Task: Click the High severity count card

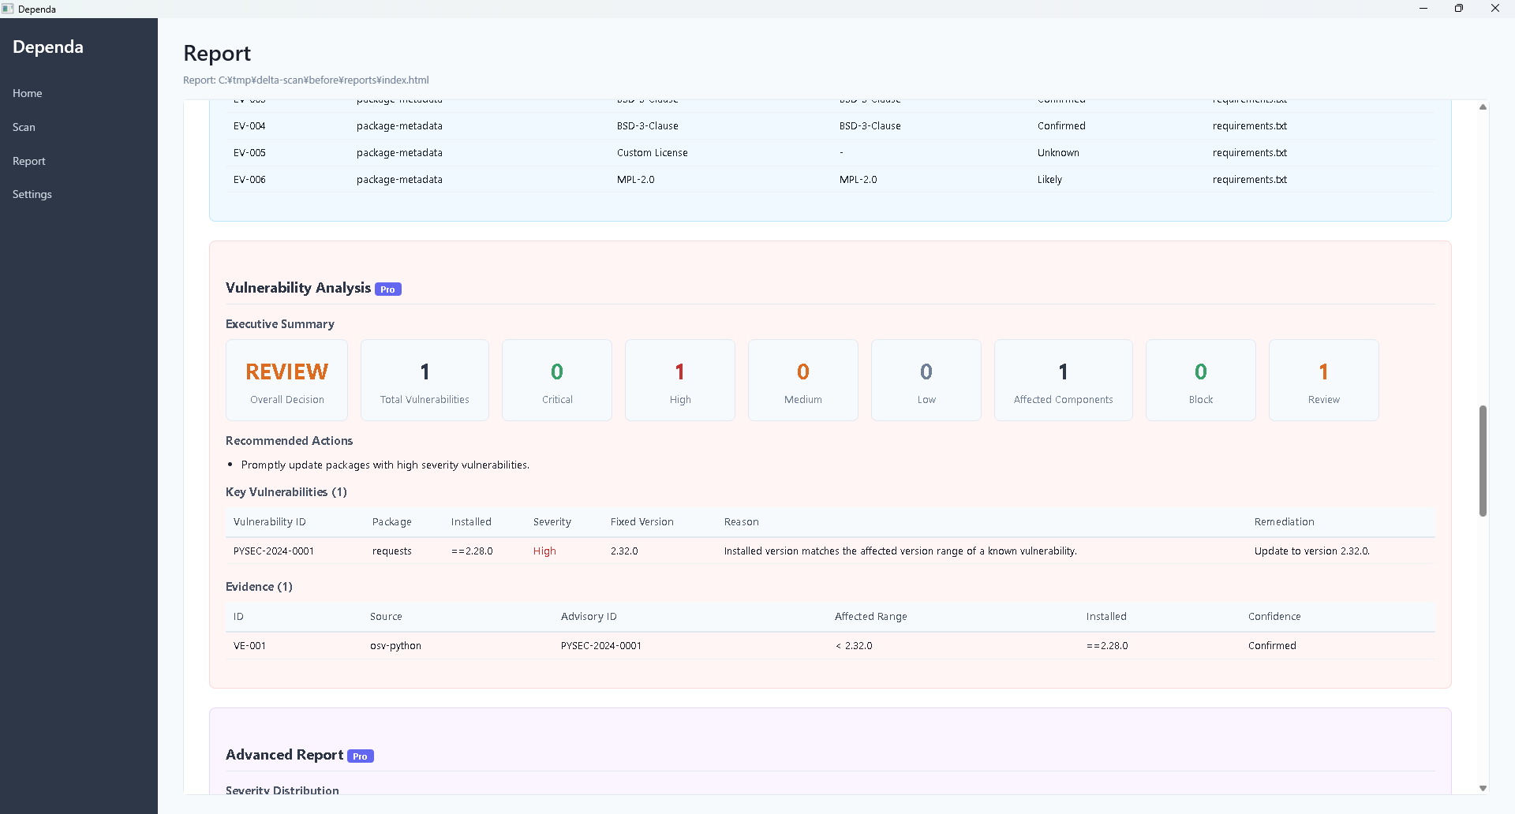Action: pos(679,380)
